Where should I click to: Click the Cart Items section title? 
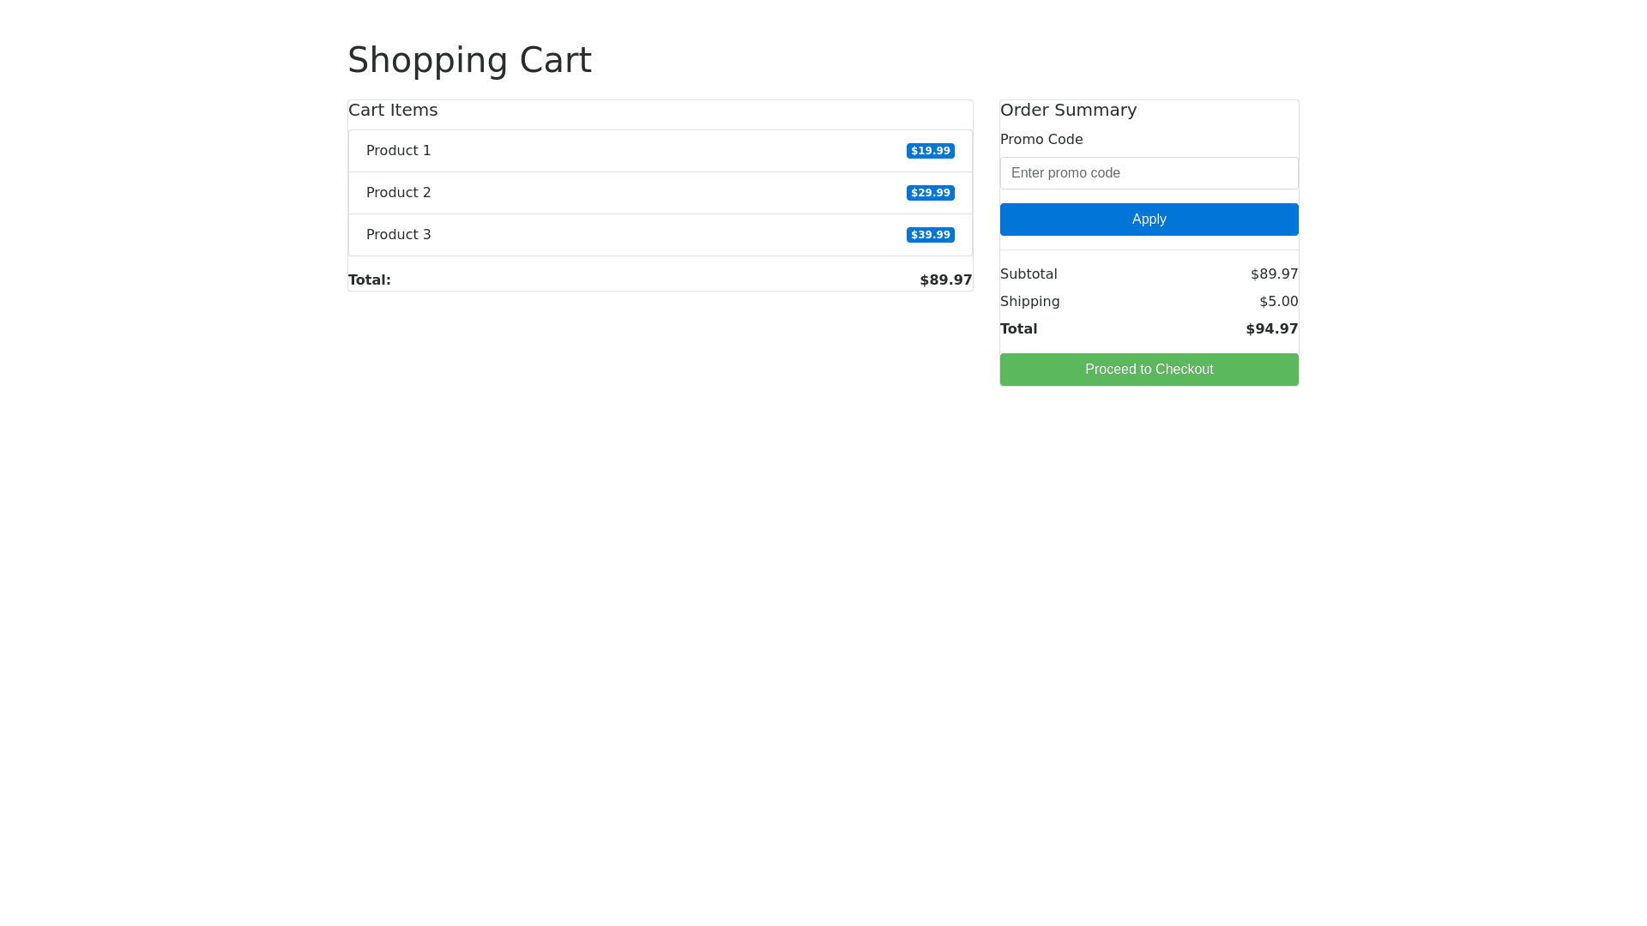(393, 110)
